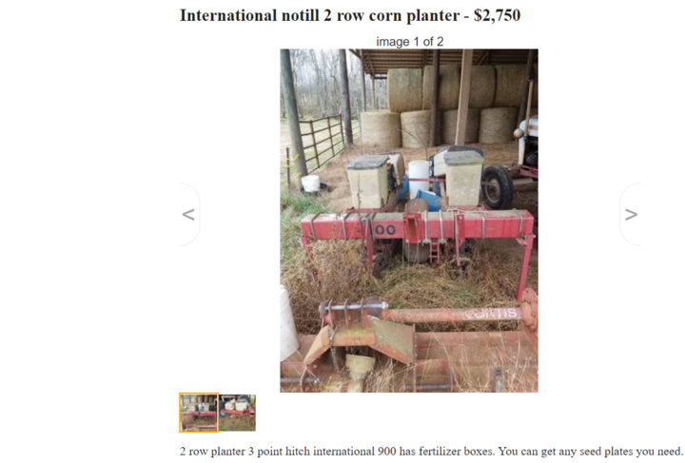Click the white bucket between the hoppers
The width and height of the screenshot is (685, 463).
[x=419, y=177]
